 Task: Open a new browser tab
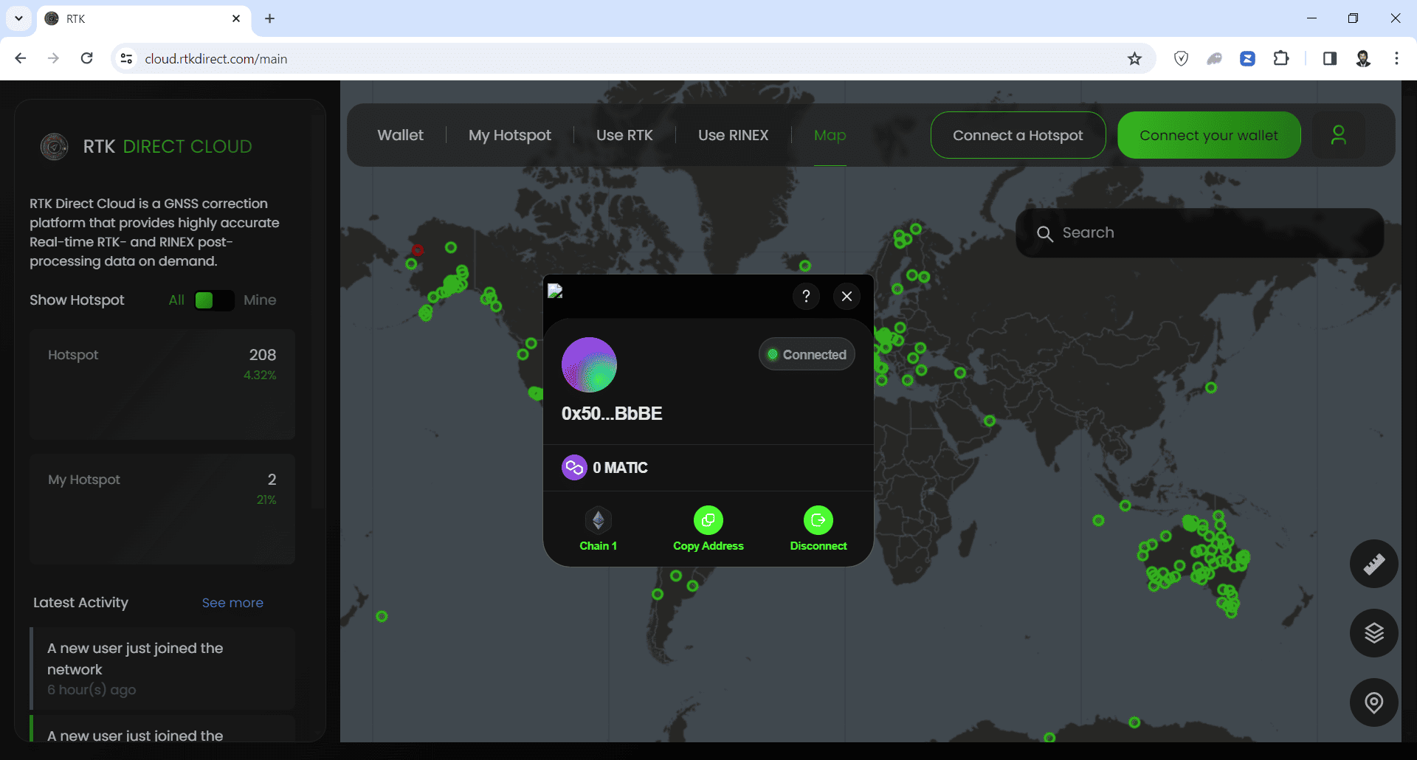tap(270, 18)
